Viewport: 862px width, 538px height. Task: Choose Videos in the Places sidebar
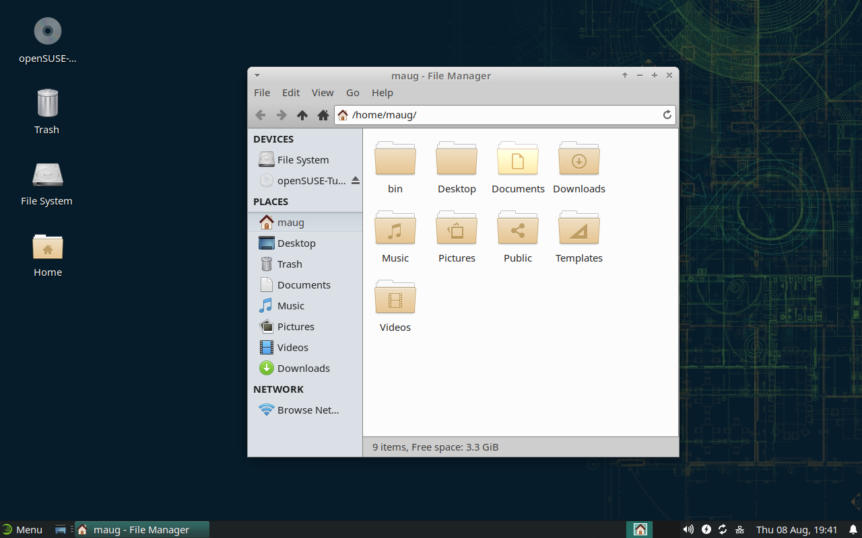point(292,348)
